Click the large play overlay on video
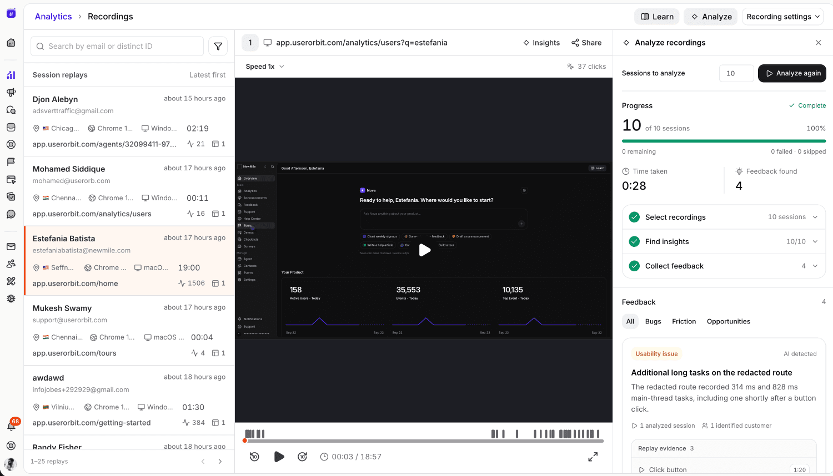 click(425, 250)
